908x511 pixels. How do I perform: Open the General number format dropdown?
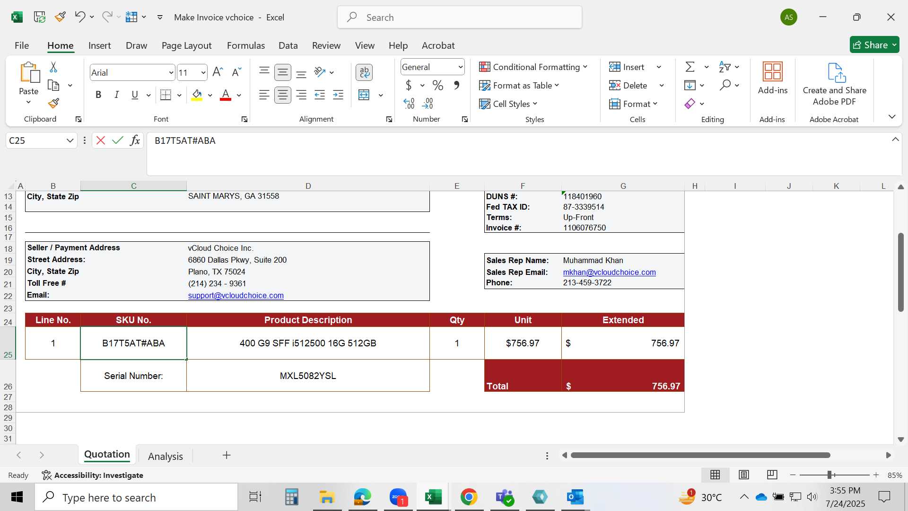pyautogui.click(x=460, y=67)
